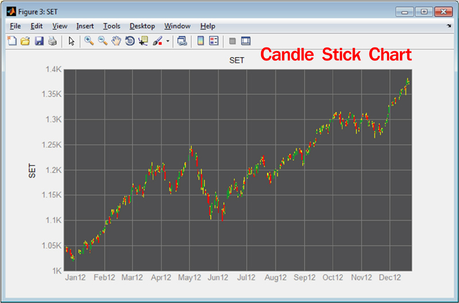Click the 1.3K y-axis tick label
459x303 pixels.
53,119
